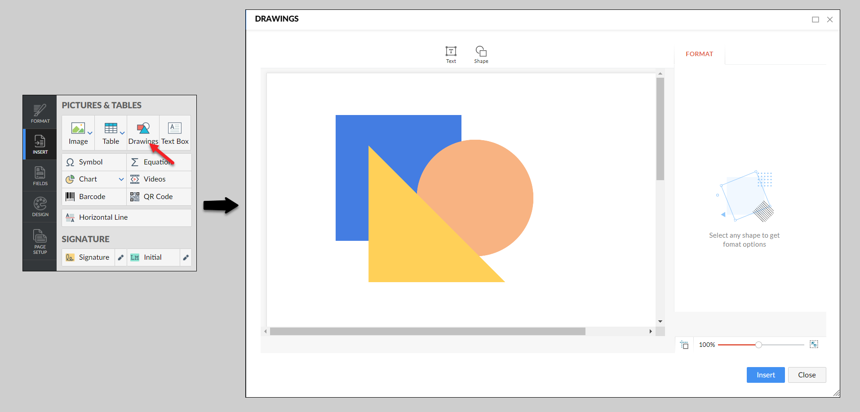This screenshot has height=412, width=860.
Task: Insert a Table
Action: point(111,133)
